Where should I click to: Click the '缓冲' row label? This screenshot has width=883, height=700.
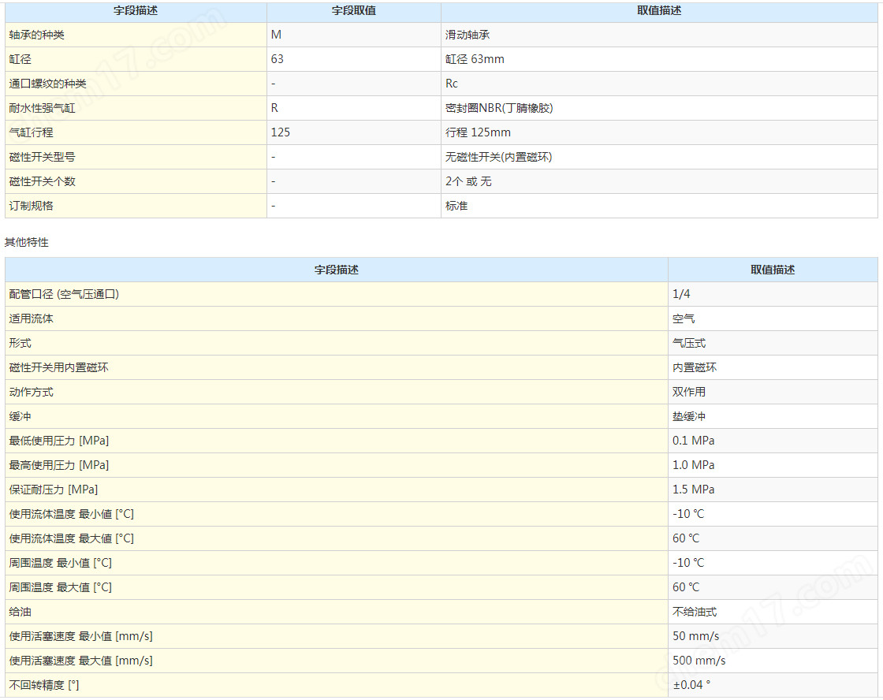[x=336, y=416]
